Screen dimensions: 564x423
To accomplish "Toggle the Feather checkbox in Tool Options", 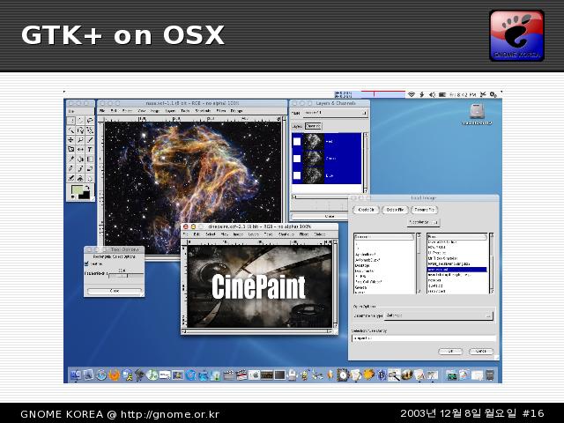I will [86, 263].
